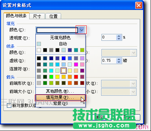Pick the lavender color swatch
Screen dimensions: 151x131
click(x=82, y=58)
